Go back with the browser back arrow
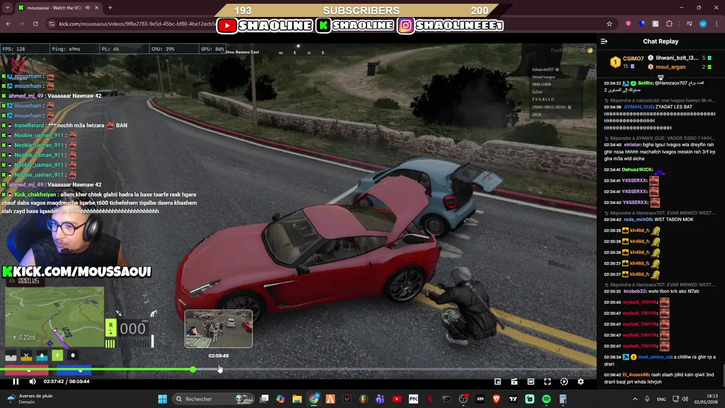The height and width of the screenshot is (408, 725). pyautogui.click(x=8, y=24)
